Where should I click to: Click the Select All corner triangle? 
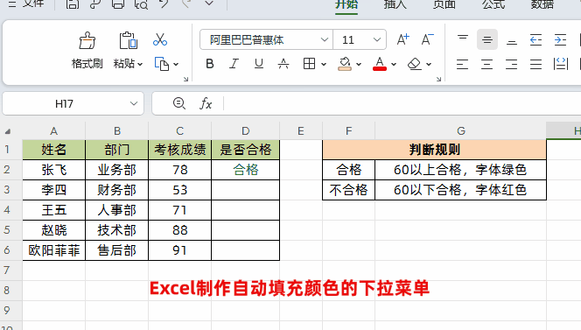pyautogui.click(x=8, y=131)
